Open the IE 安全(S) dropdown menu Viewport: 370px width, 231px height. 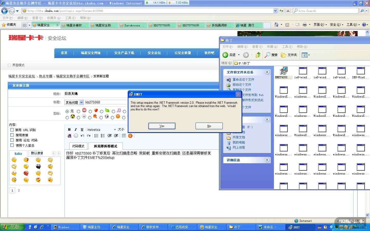(x=337, y=25)
